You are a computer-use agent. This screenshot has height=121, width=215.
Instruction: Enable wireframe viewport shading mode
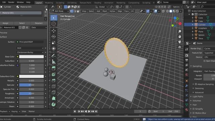[167, 11]
